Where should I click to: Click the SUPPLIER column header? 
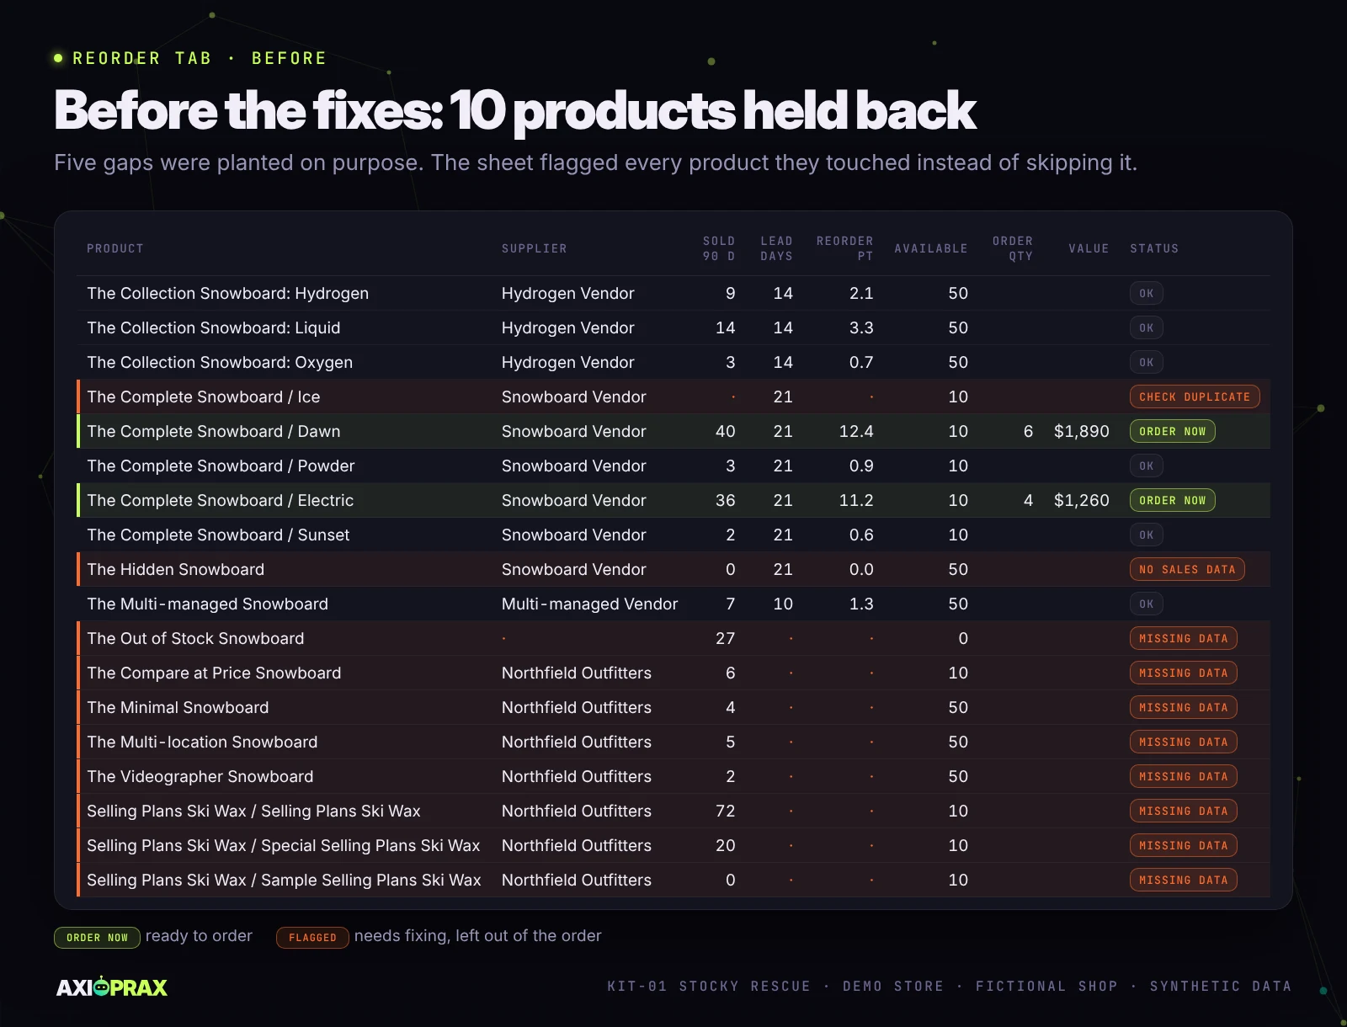tap(535, 248)
